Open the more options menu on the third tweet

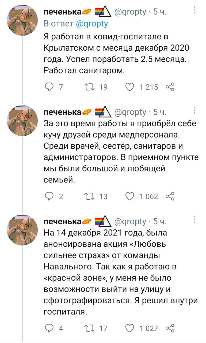pyautogui.click(x=194, y=220)
